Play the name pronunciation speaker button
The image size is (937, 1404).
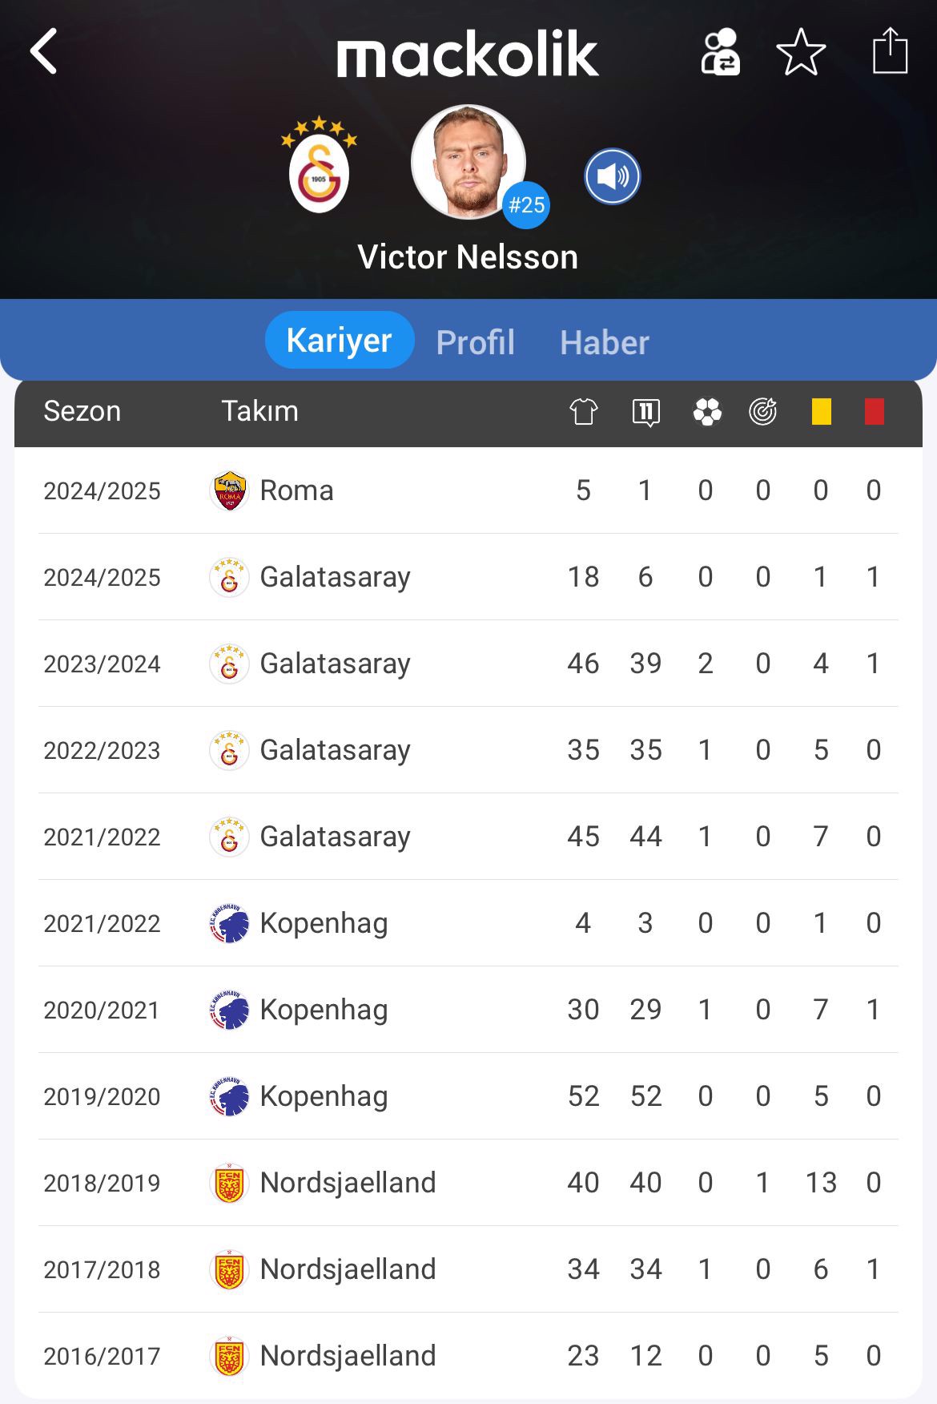click(x=613, y=176)
